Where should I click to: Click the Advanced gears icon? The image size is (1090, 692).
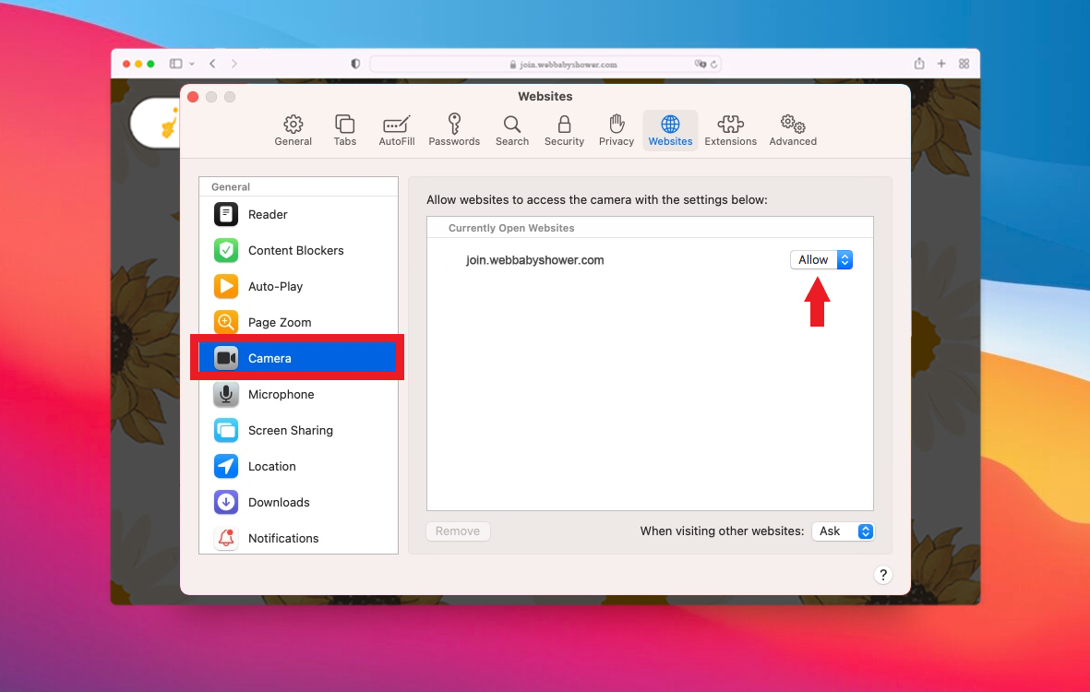point(793,124)
